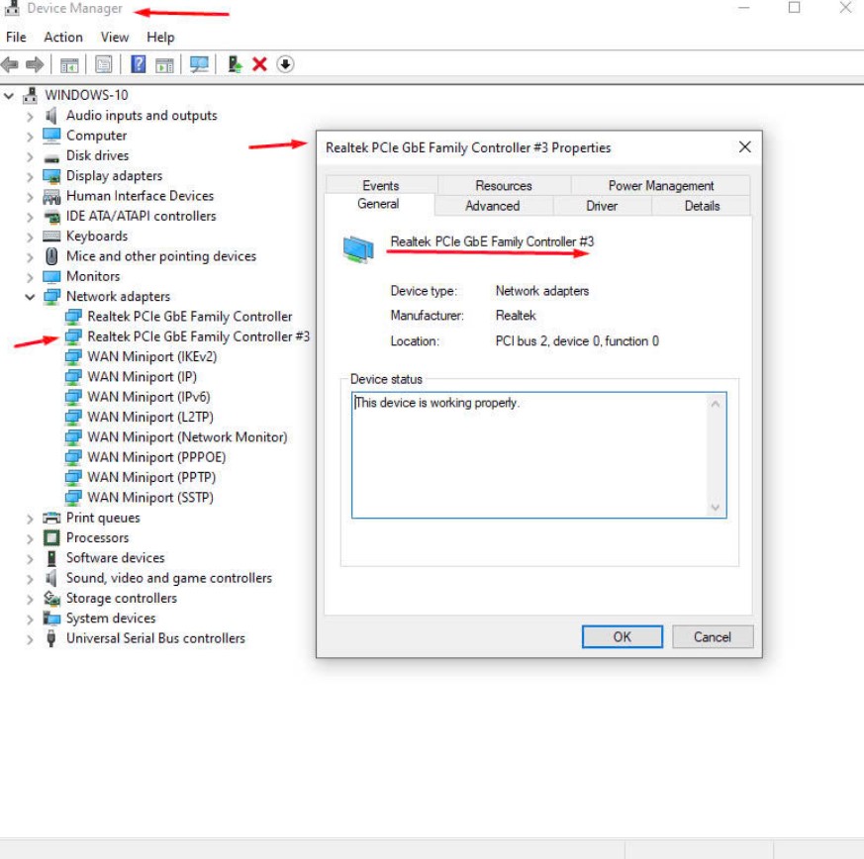Viewport: 864px width, 859px height.
Task: Click the Back arrow toolbar icon
Action: [10, 64]
